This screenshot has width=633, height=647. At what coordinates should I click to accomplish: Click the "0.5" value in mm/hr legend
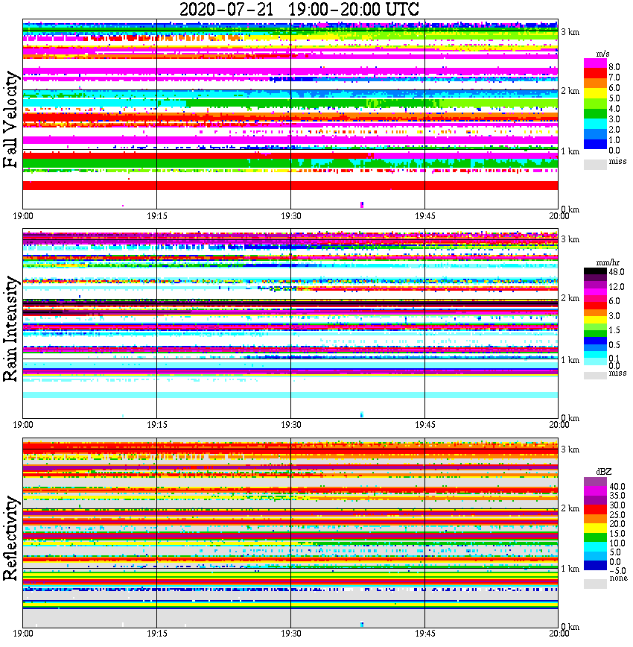click(614, 345)
